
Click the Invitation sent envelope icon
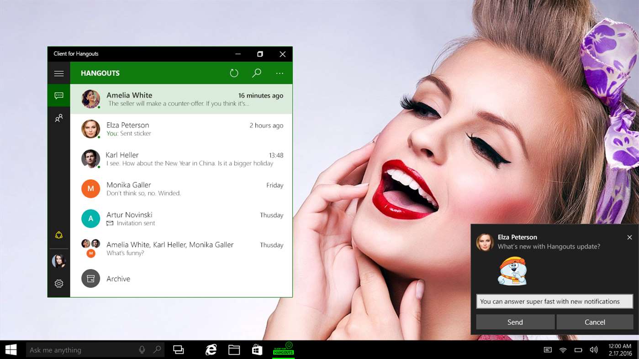pos(110,224)
